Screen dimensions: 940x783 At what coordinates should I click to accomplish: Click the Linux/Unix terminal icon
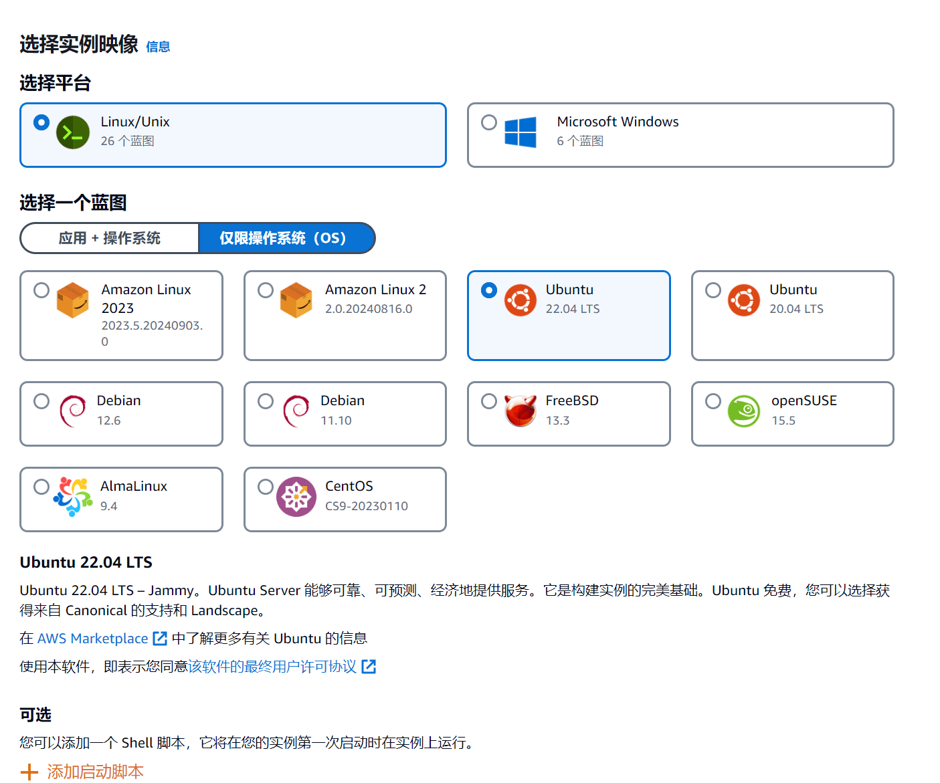(73, 132)
